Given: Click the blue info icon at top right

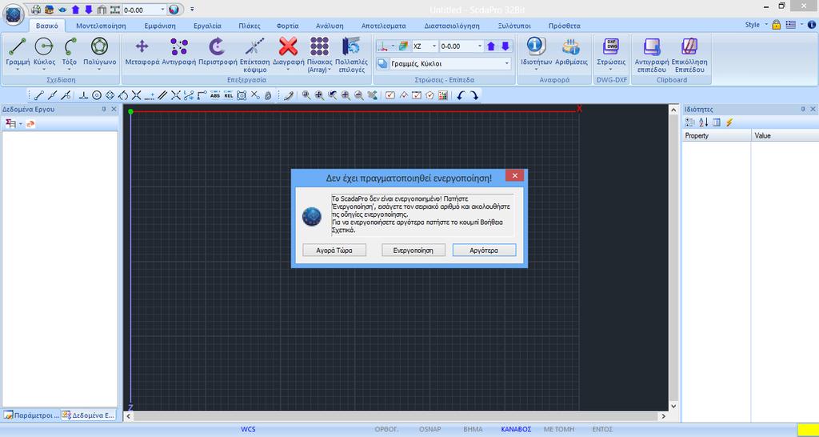Looking at the screenshot, I should click(x=811, y=25).
